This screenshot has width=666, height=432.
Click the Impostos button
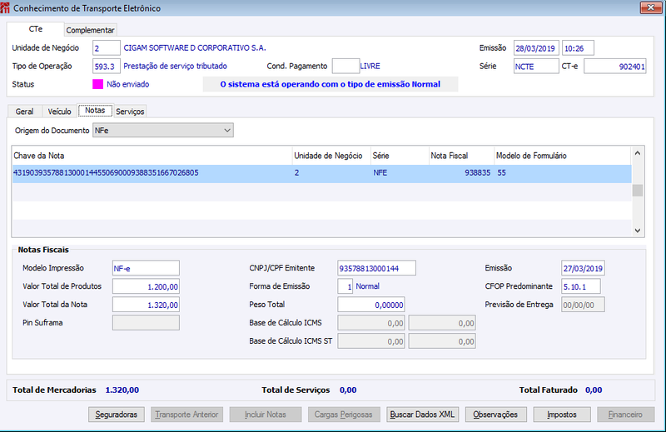coord(562,415)
